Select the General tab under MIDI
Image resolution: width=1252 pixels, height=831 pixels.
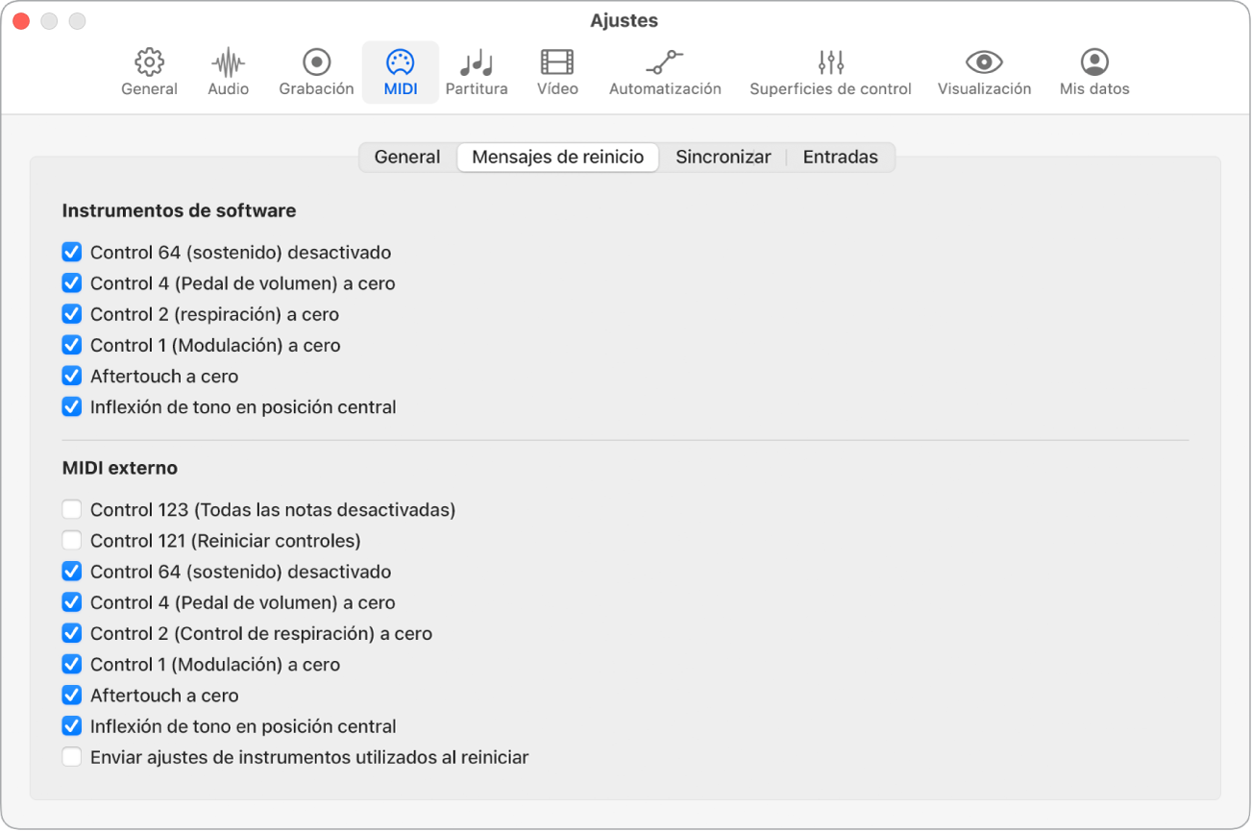(406, 156)
